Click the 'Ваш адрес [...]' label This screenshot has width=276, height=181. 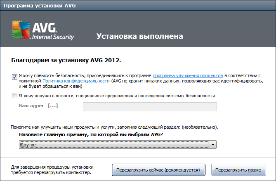[x=38, y=106]
